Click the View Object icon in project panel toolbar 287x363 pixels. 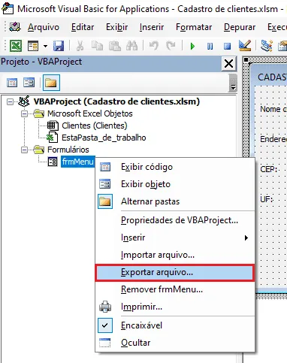coord(29,83)
